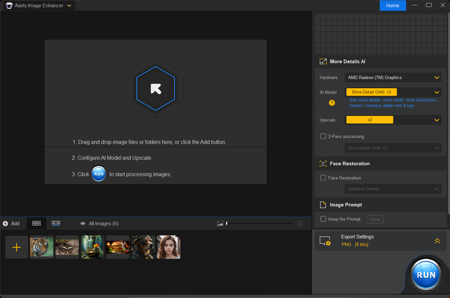Click the trash delete icon
Image resolution: width=450 pixels, height=298 pixels.
(x=300, y=223)
